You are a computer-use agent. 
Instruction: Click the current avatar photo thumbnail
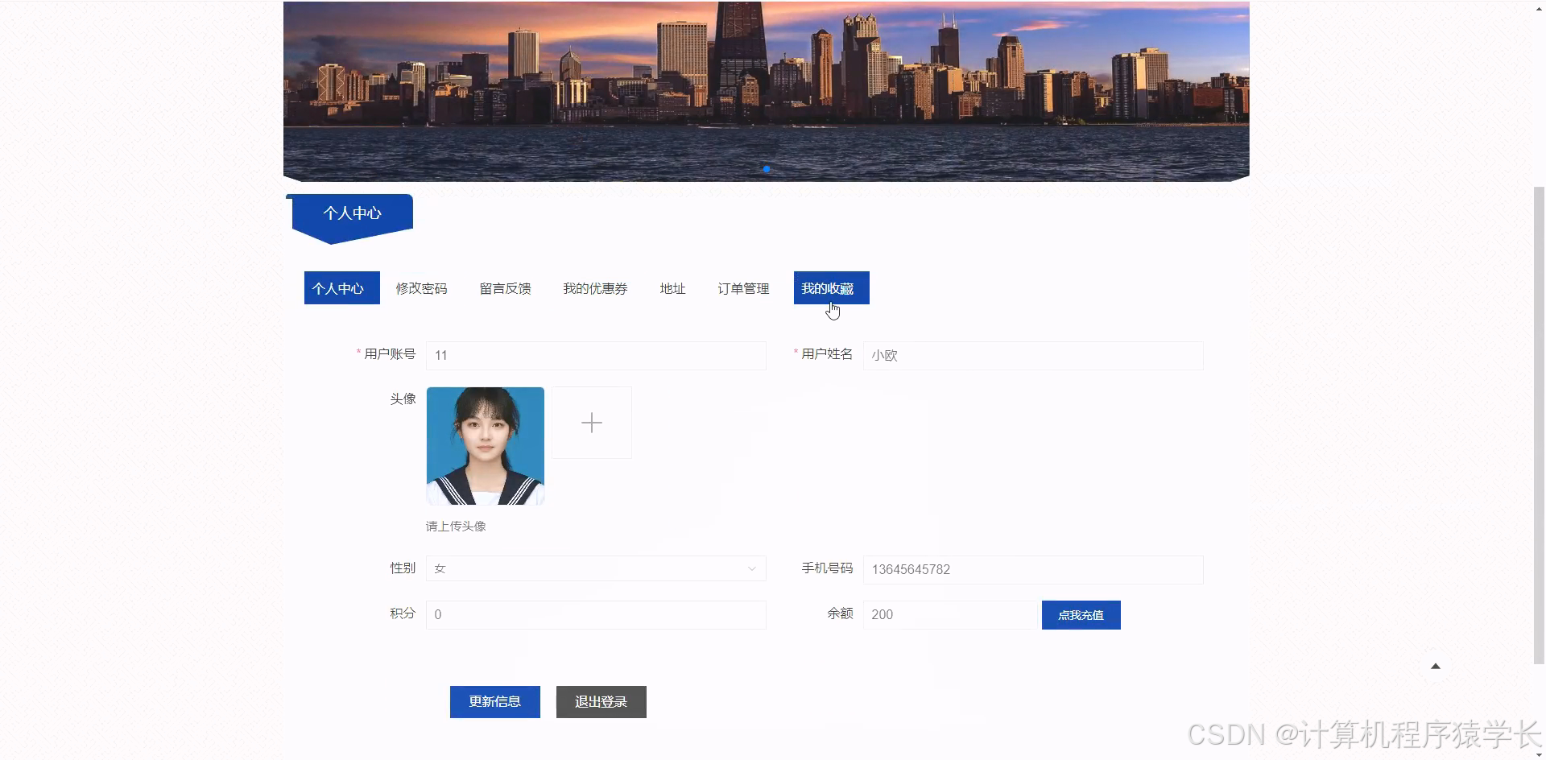click(485, 445)
